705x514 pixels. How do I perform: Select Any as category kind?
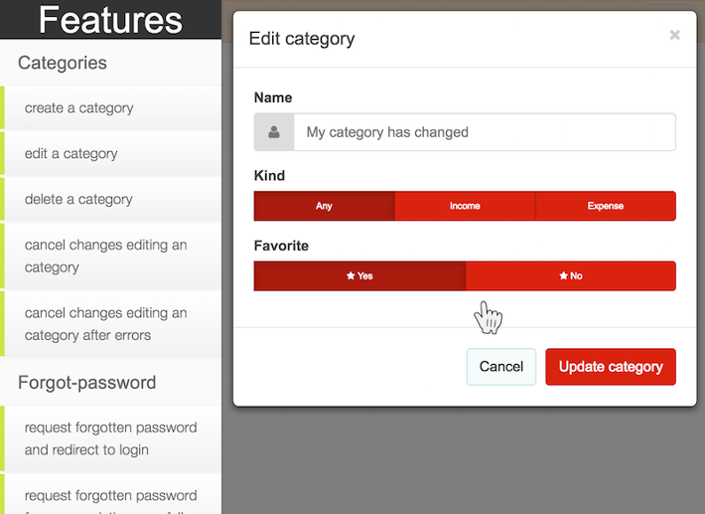tap(324, 206)
